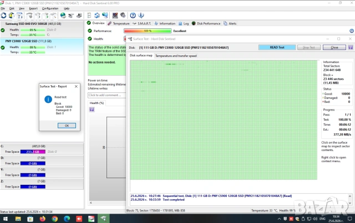Open File Explorer from the taskbar

18,219
